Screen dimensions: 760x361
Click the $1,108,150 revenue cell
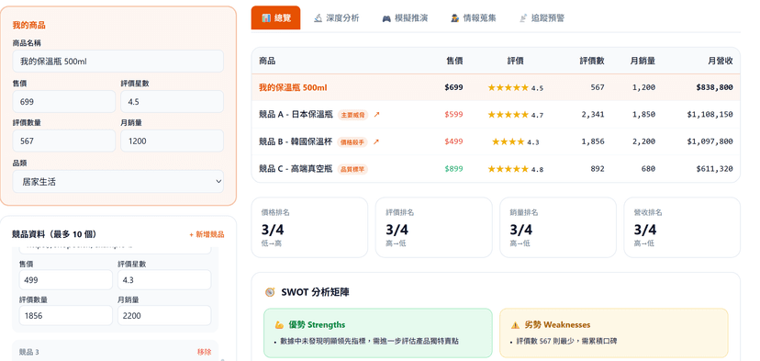[710, 115]
